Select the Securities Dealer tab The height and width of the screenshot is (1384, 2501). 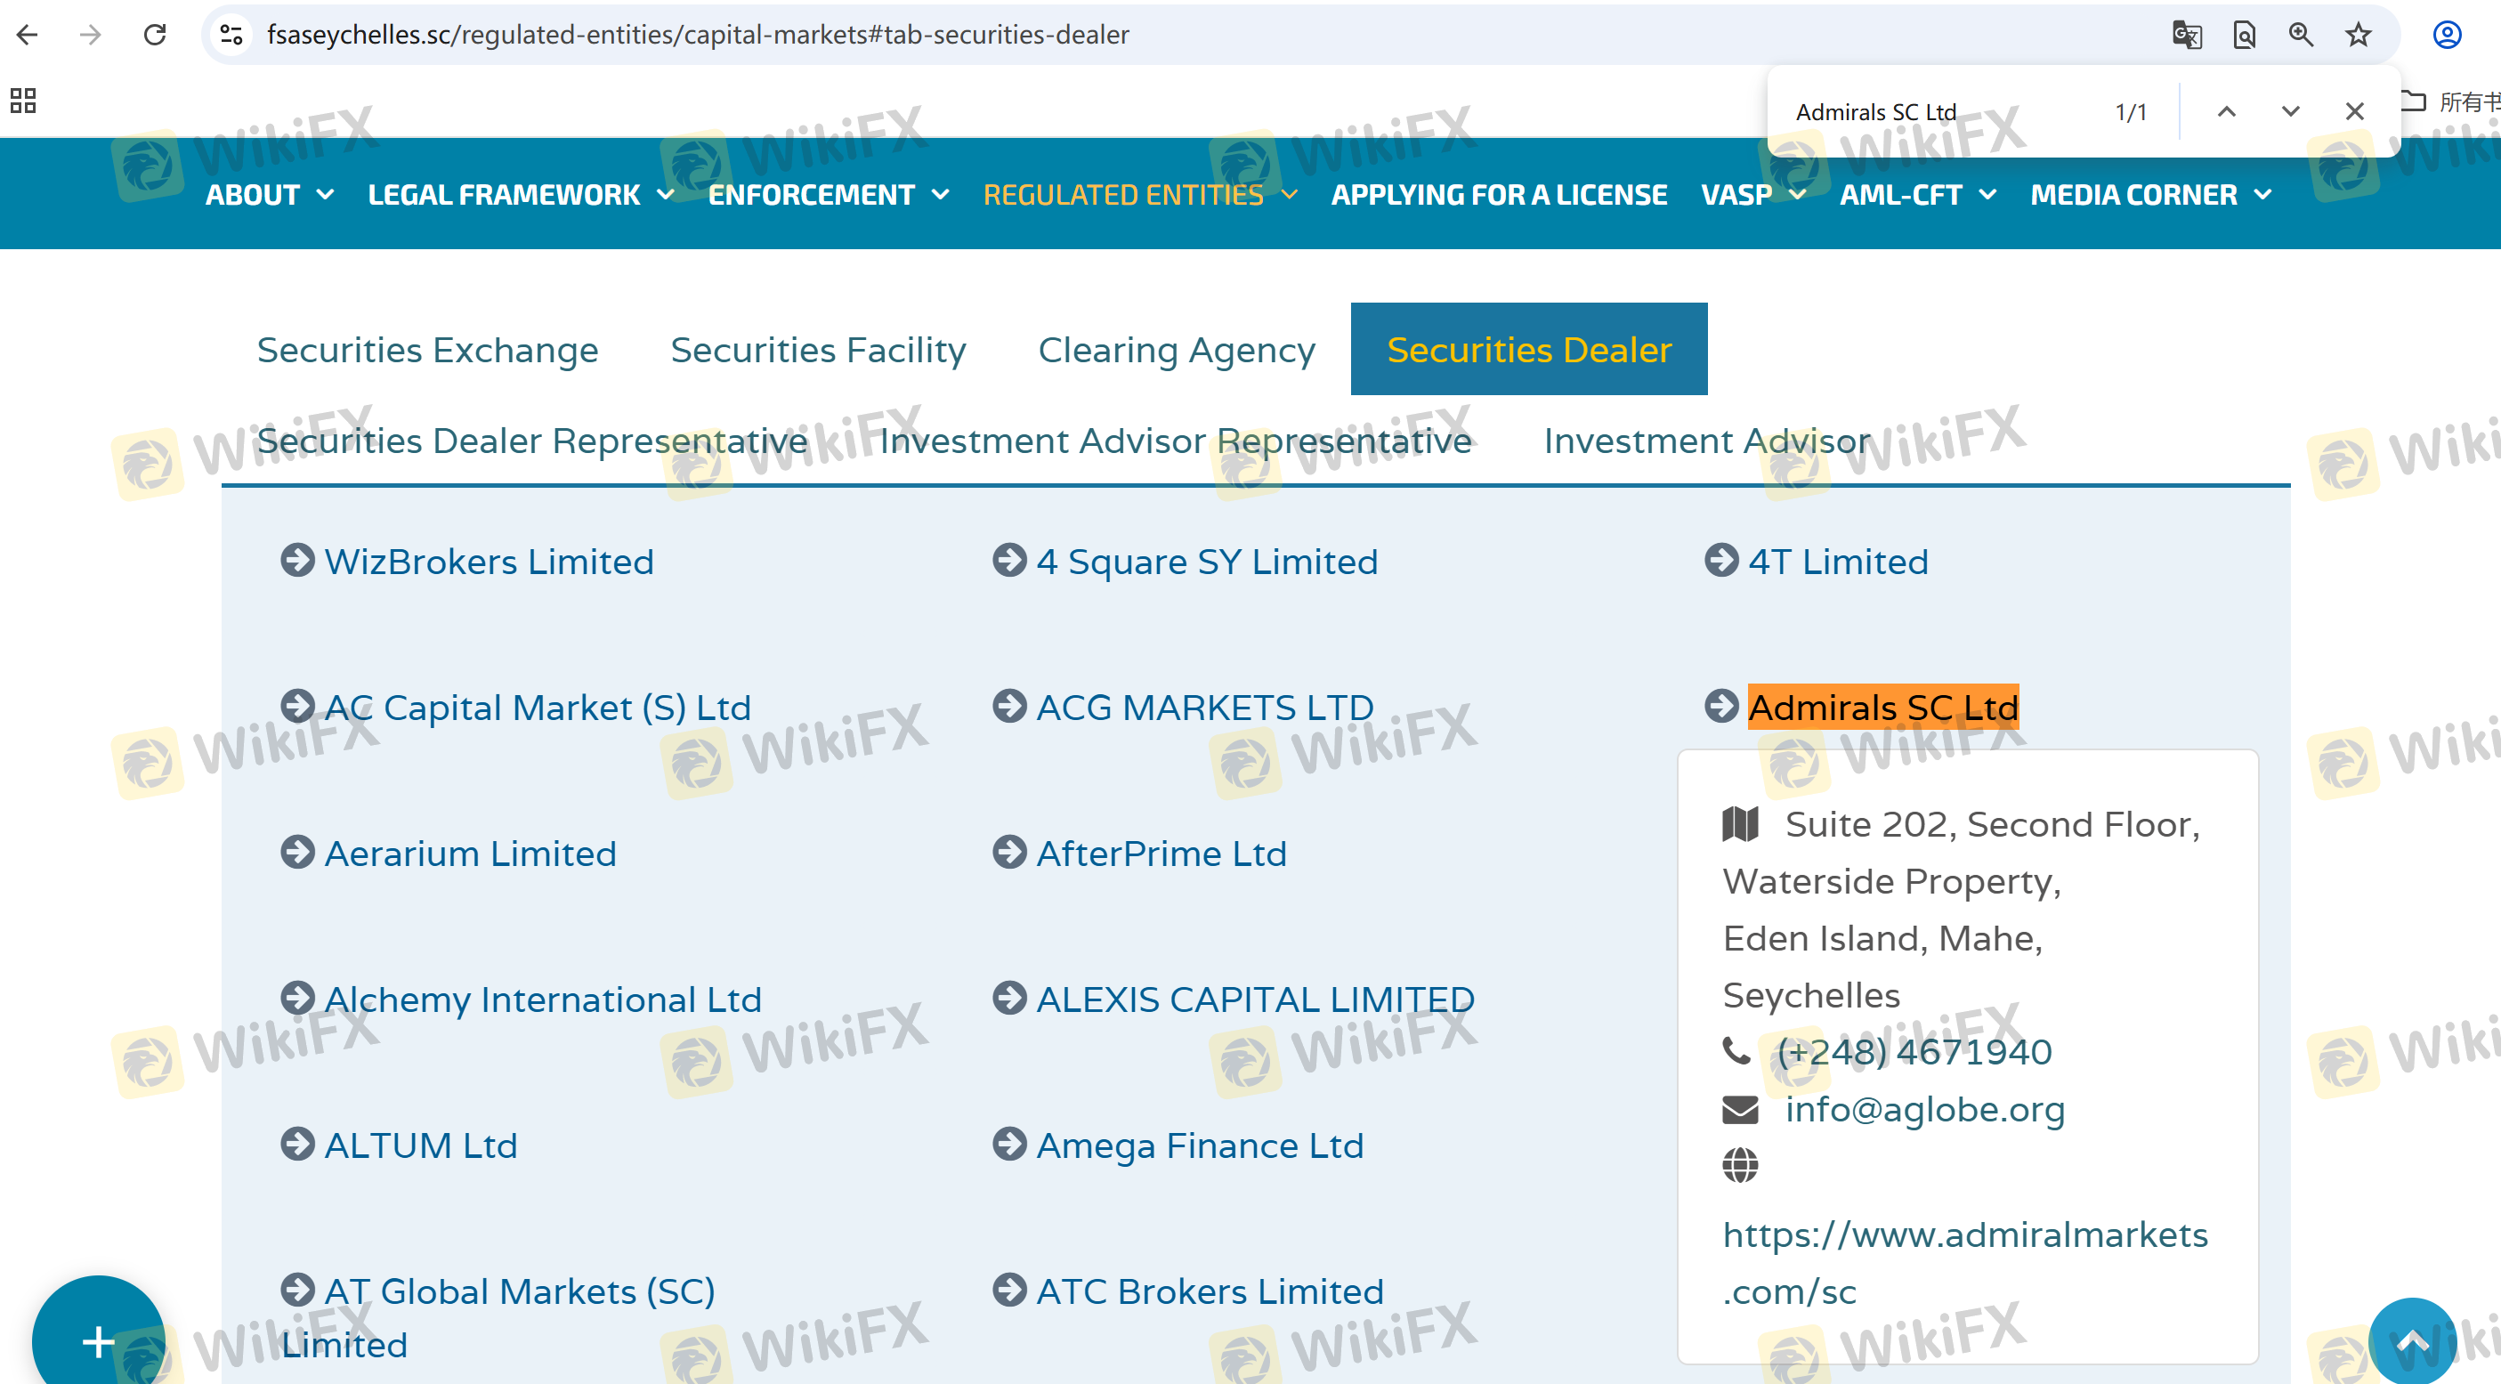[x=1529, y=350]
